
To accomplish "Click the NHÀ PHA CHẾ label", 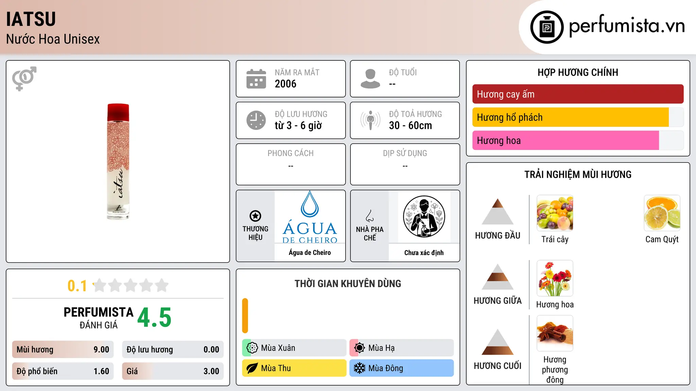I will pos(370,234).
